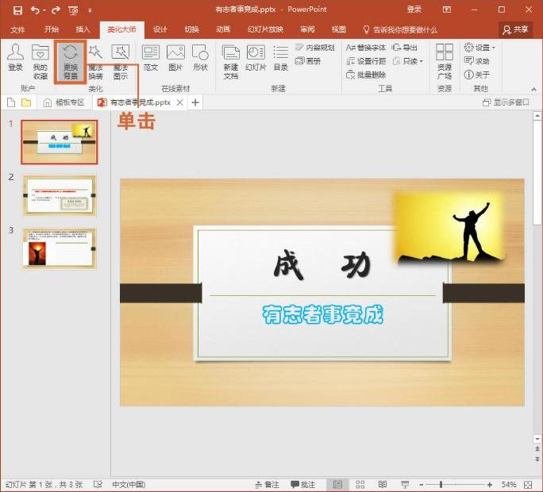Click 魔法换装 magic wand icon
The width and height of the screenshot is (543, 492).
(x=95, y=62)
